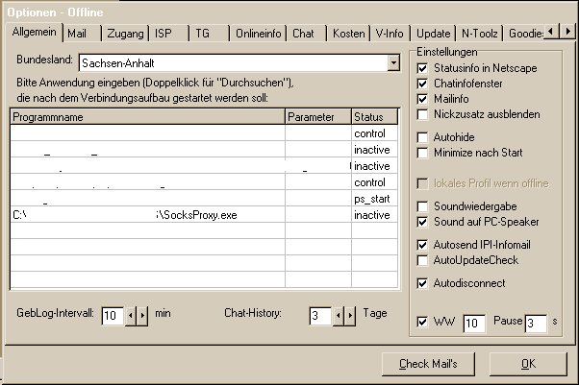The width and height of the screenshot is (579, 385).
Task: Open the Kosten tab
Action: point(348,34)
